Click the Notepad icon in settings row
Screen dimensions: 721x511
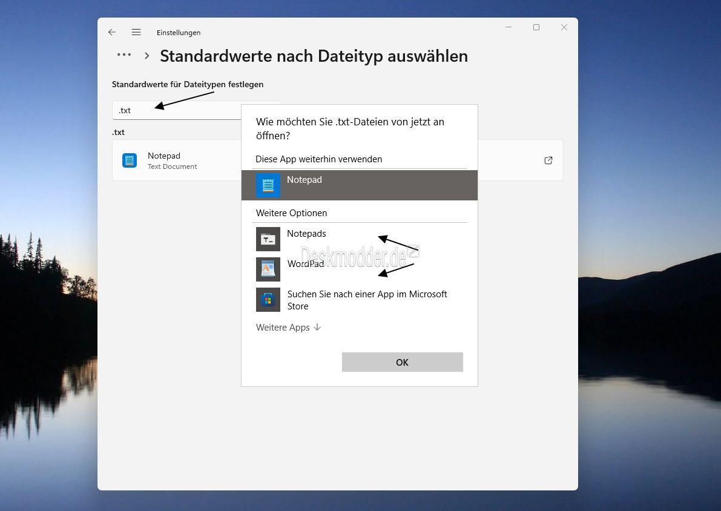coord(130,160)
